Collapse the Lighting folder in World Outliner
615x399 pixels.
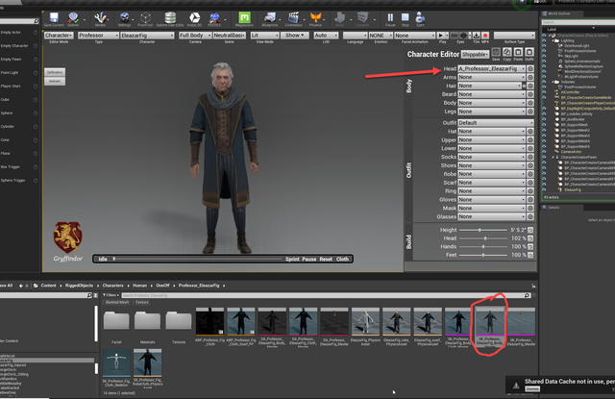click(553, 40)
